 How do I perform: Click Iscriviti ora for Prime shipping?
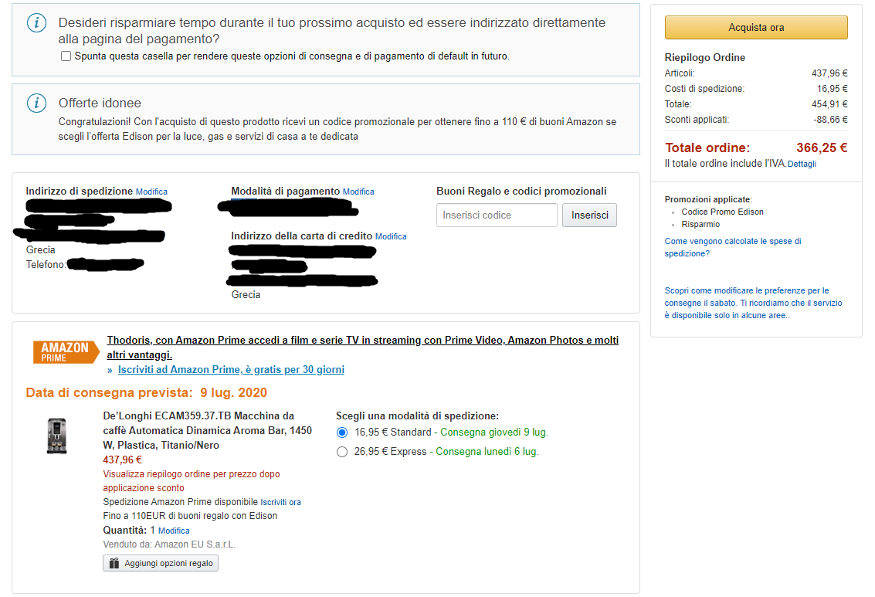280,502
